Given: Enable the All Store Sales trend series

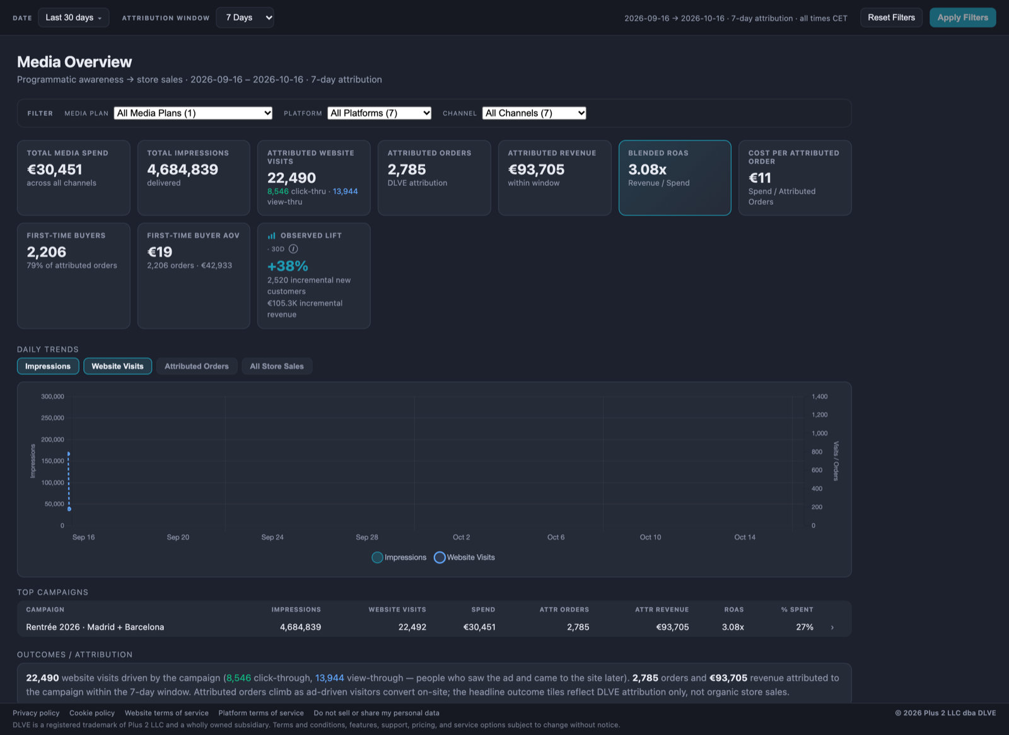Looking at the screenshot, I should point(277,366).
